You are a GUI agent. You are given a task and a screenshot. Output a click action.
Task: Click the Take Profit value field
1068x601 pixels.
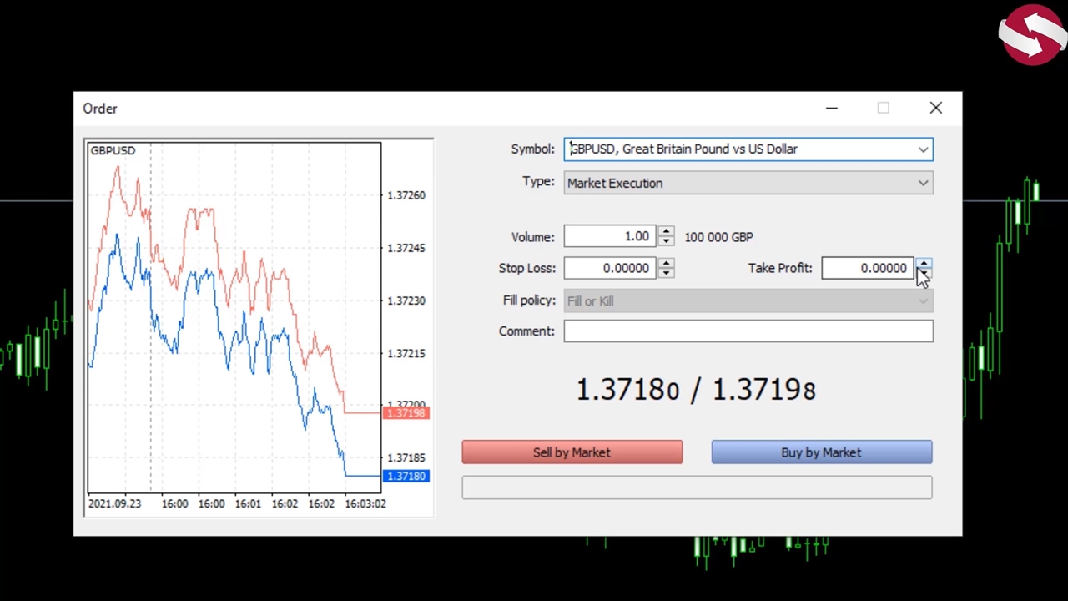(x=867, y=268)
